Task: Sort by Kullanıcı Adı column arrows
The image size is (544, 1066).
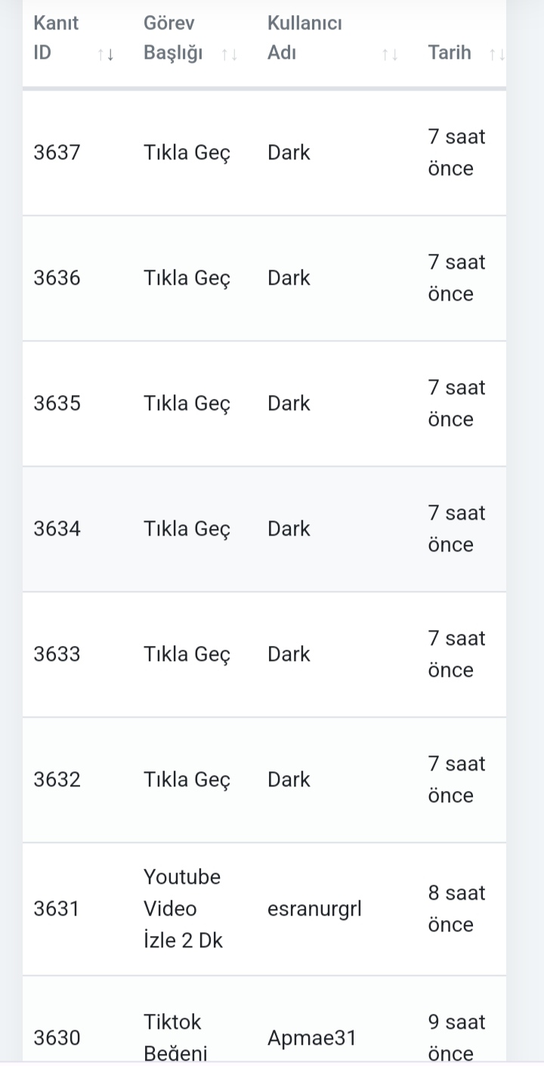Action: (x=390, y=54)
